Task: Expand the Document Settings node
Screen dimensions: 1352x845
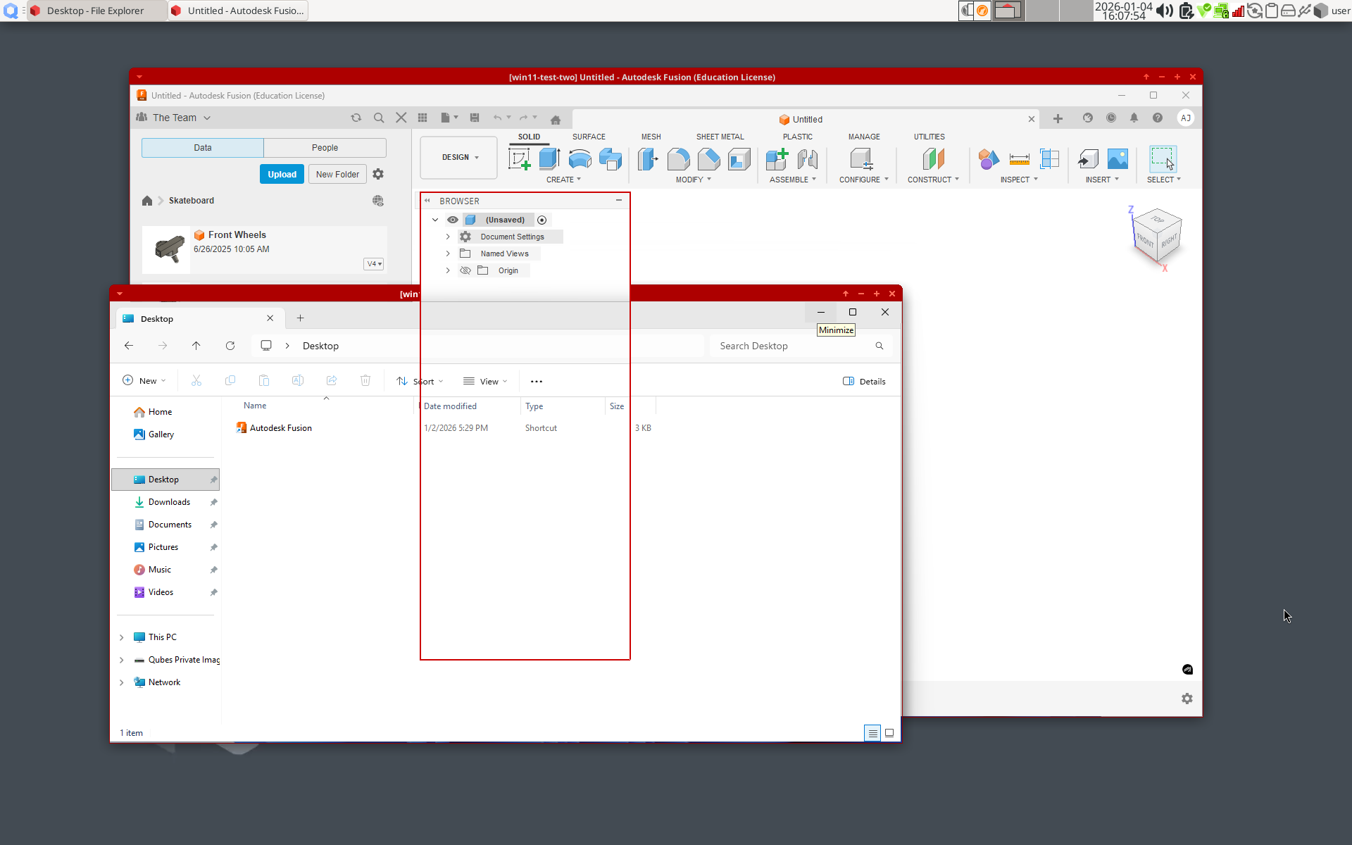Action: coord(448,237)
